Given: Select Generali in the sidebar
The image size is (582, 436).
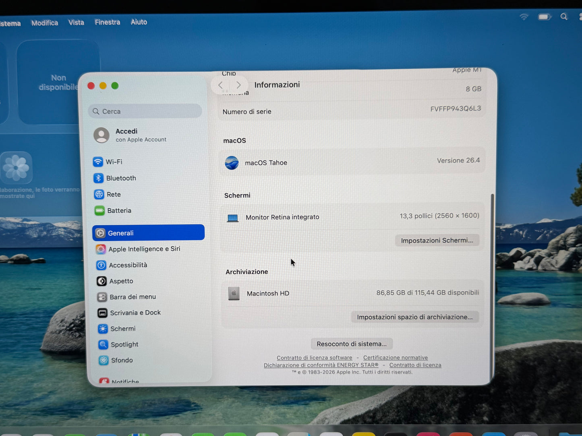Looking at the screenshot, I should 148,233.
